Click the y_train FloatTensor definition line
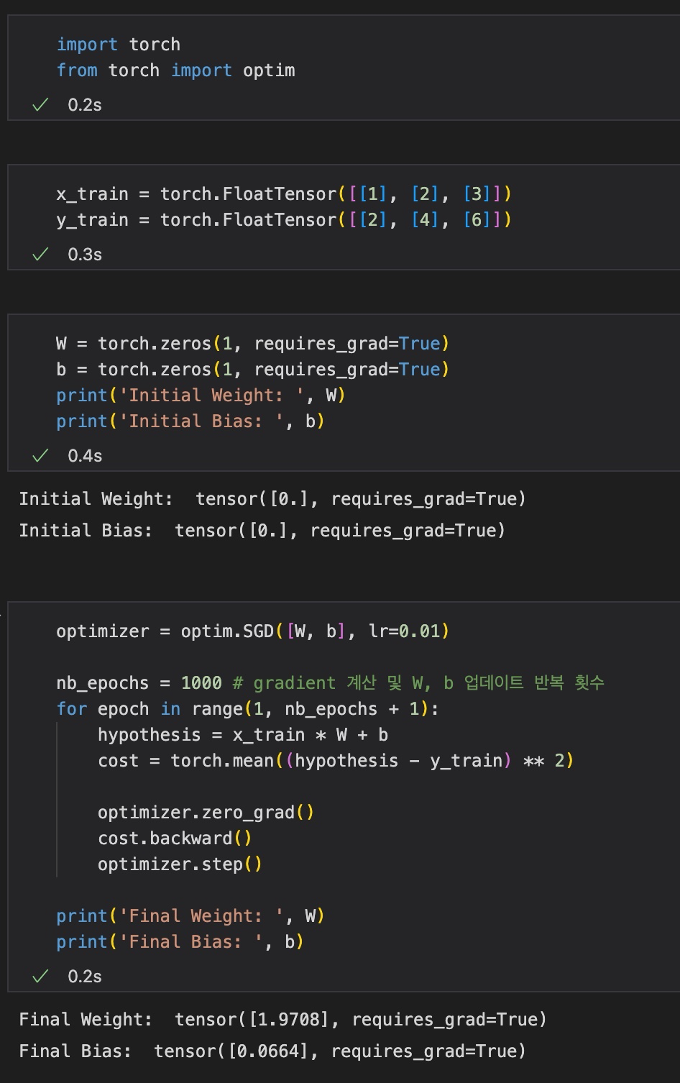 284,220
